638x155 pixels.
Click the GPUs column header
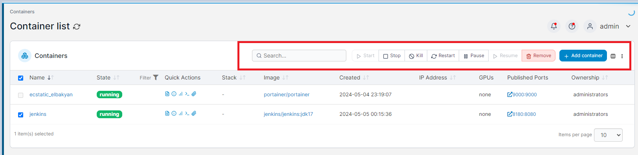tap(486, 77)
